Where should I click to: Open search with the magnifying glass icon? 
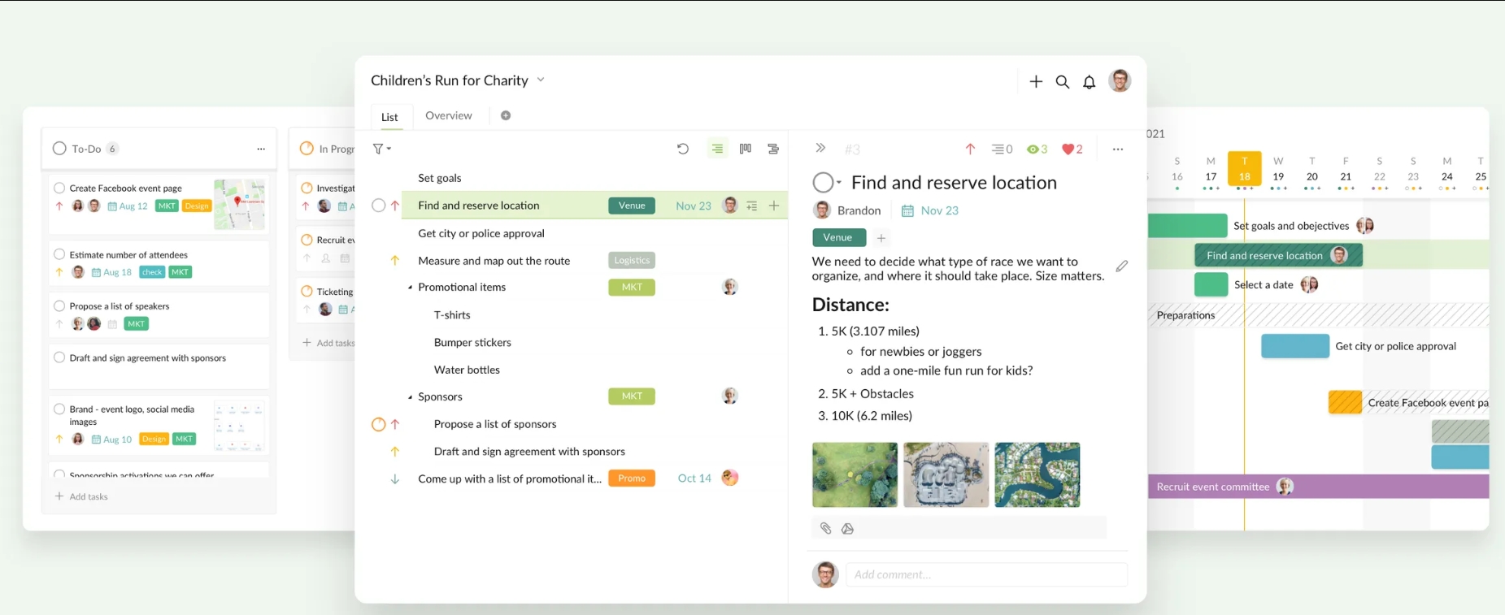click(1063, 81)
